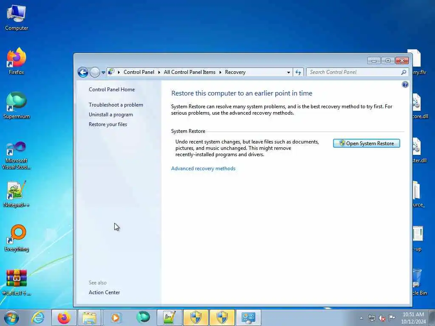Open recent pages dropdown beside navigation arrows
The height and width of the screenshot is (326, 435).
pyautogui.click(x=103, y=72)
